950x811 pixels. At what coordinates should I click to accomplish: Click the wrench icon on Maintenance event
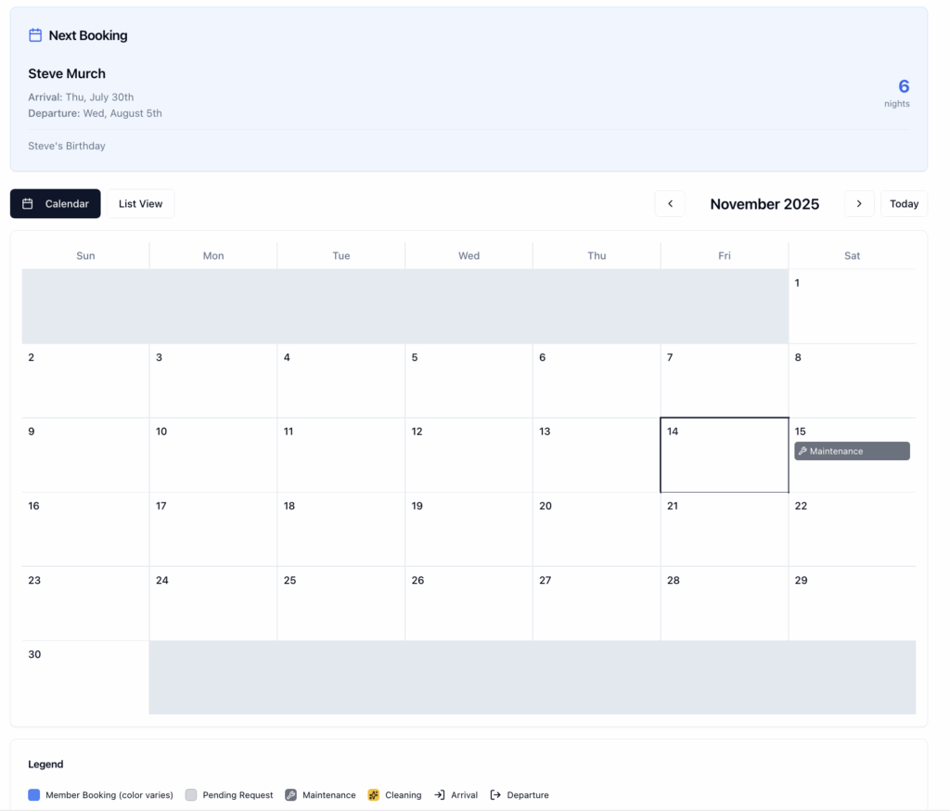(x=802, y=451)
